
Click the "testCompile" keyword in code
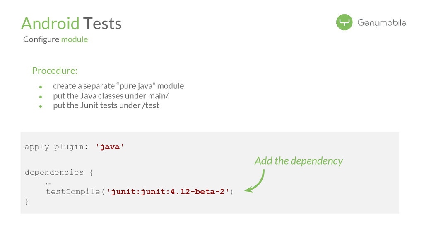tap(73, 192)
